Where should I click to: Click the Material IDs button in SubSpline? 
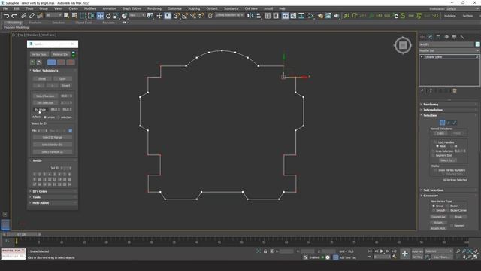click(x=60, y=54)
